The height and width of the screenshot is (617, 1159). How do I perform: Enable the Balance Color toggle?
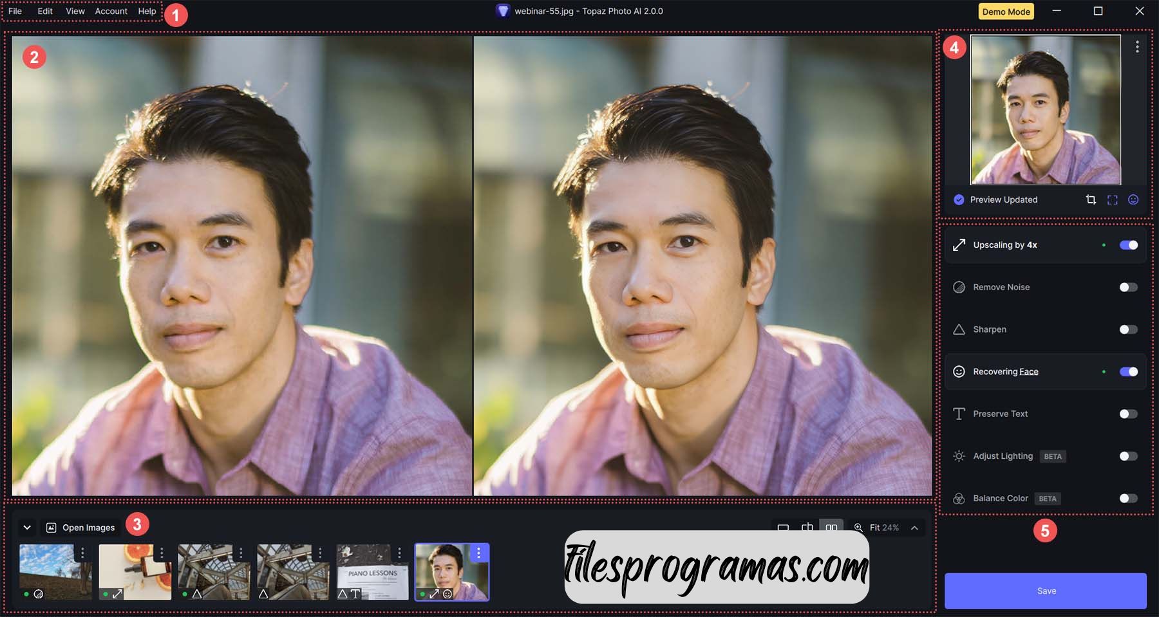pyautogui.click(x=1128, y=499)
